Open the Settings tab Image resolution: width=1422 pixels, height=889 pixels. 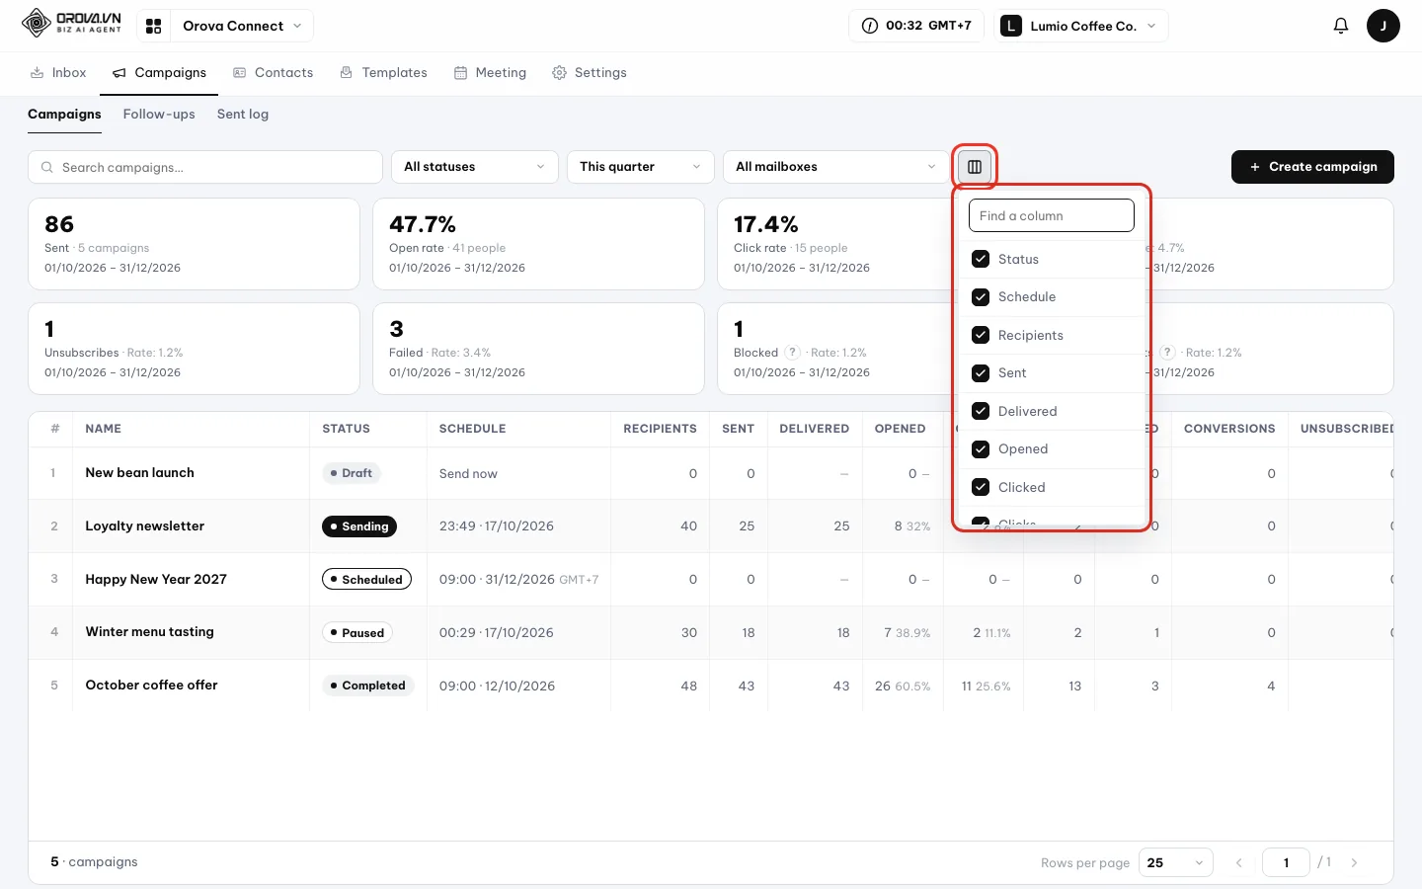(590, 73)
